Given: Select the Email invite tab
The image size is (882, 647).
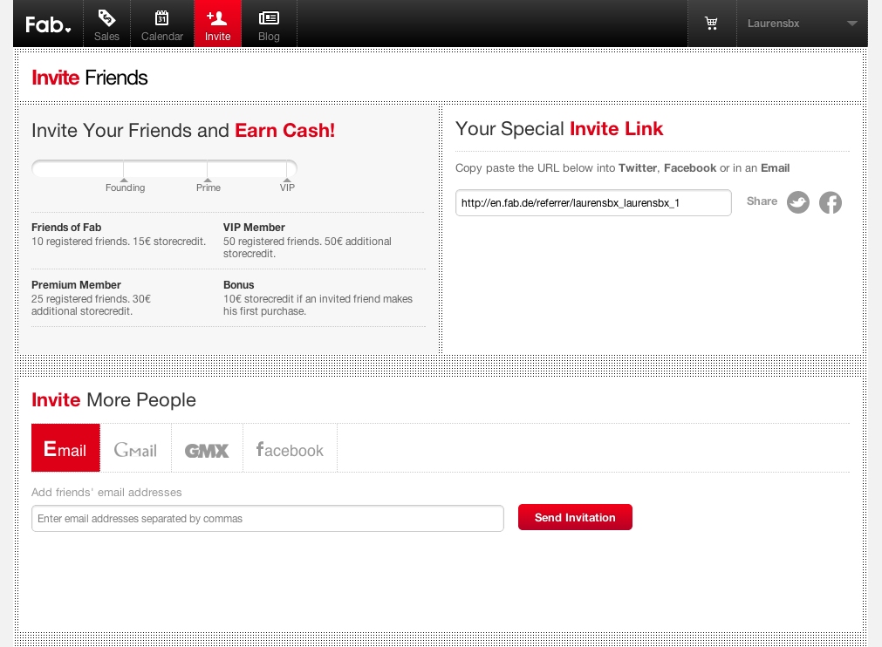Looking at the screenshot, I should point(65,448).
